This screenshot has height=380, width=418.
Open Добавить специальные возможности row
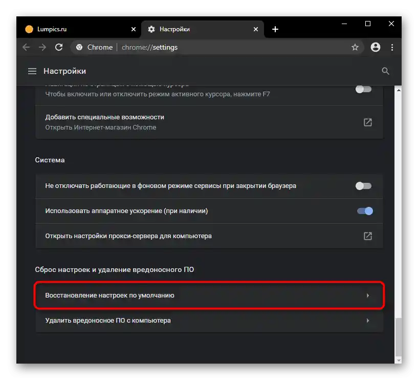click(209, 122)
